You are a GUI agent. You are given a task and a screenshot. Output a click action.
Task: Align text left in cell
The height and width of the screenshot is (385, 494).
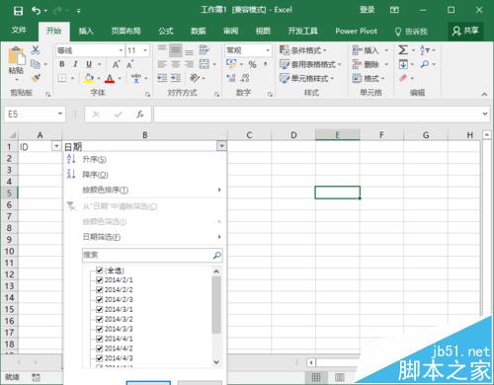click(162, 64)
